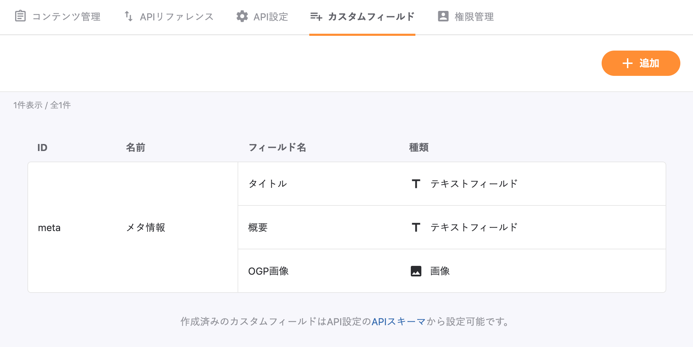Viewport: 693px width, 347px height.
Task: Click the gear icon for API設定
Action: 242,16
